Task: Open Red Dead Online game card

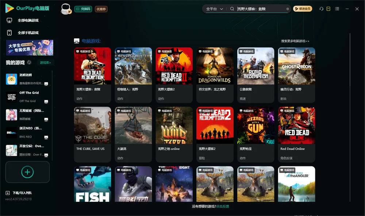Action: point(296,134)
